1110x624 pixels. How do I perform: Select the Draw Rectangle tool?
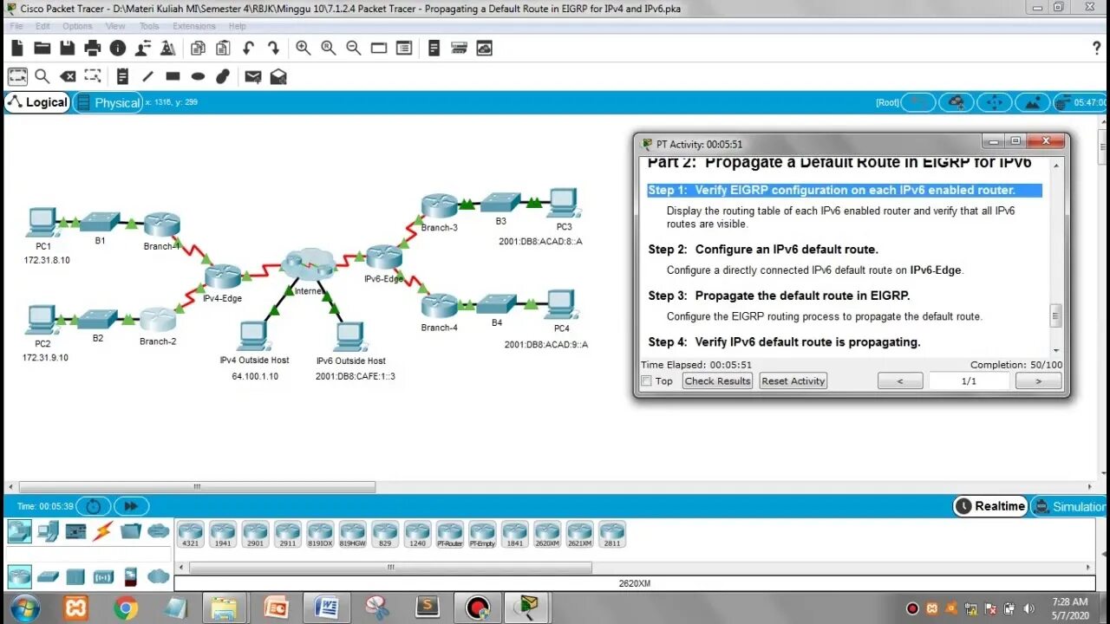[x=173, y=76]
